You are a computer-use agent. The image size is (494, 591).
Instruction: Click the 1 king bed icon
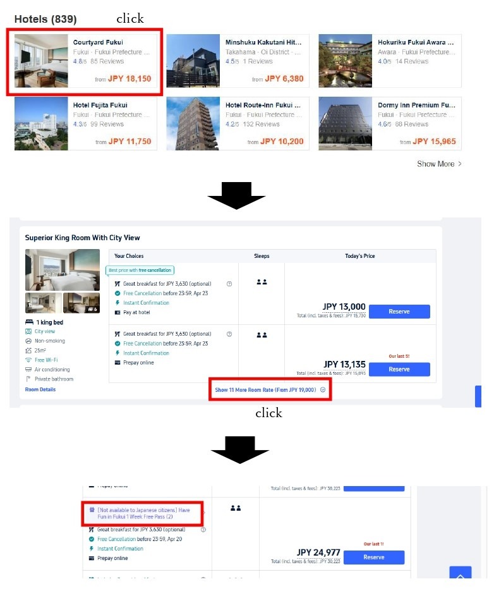pos(29,322)
